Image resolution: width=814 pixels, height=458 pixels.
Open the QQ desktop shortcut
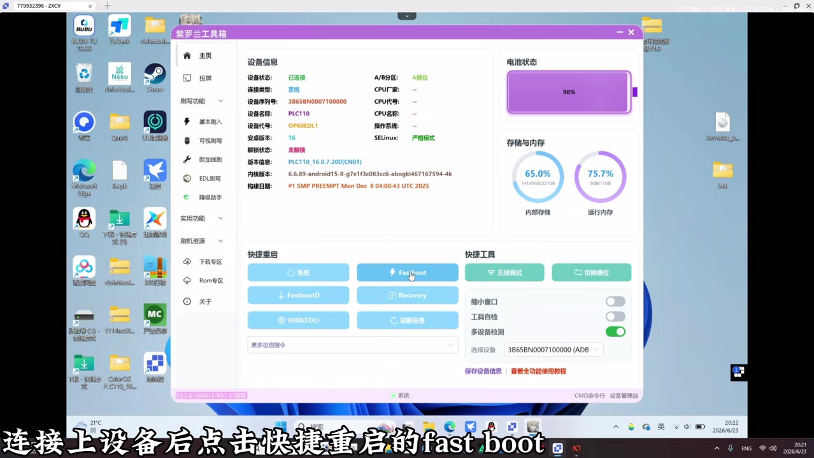[84, 223]
